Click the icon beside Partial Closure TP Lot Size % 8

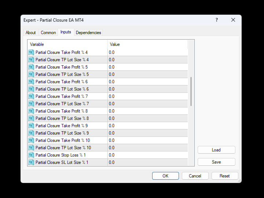pyautogui.click(x=31, y=118)
